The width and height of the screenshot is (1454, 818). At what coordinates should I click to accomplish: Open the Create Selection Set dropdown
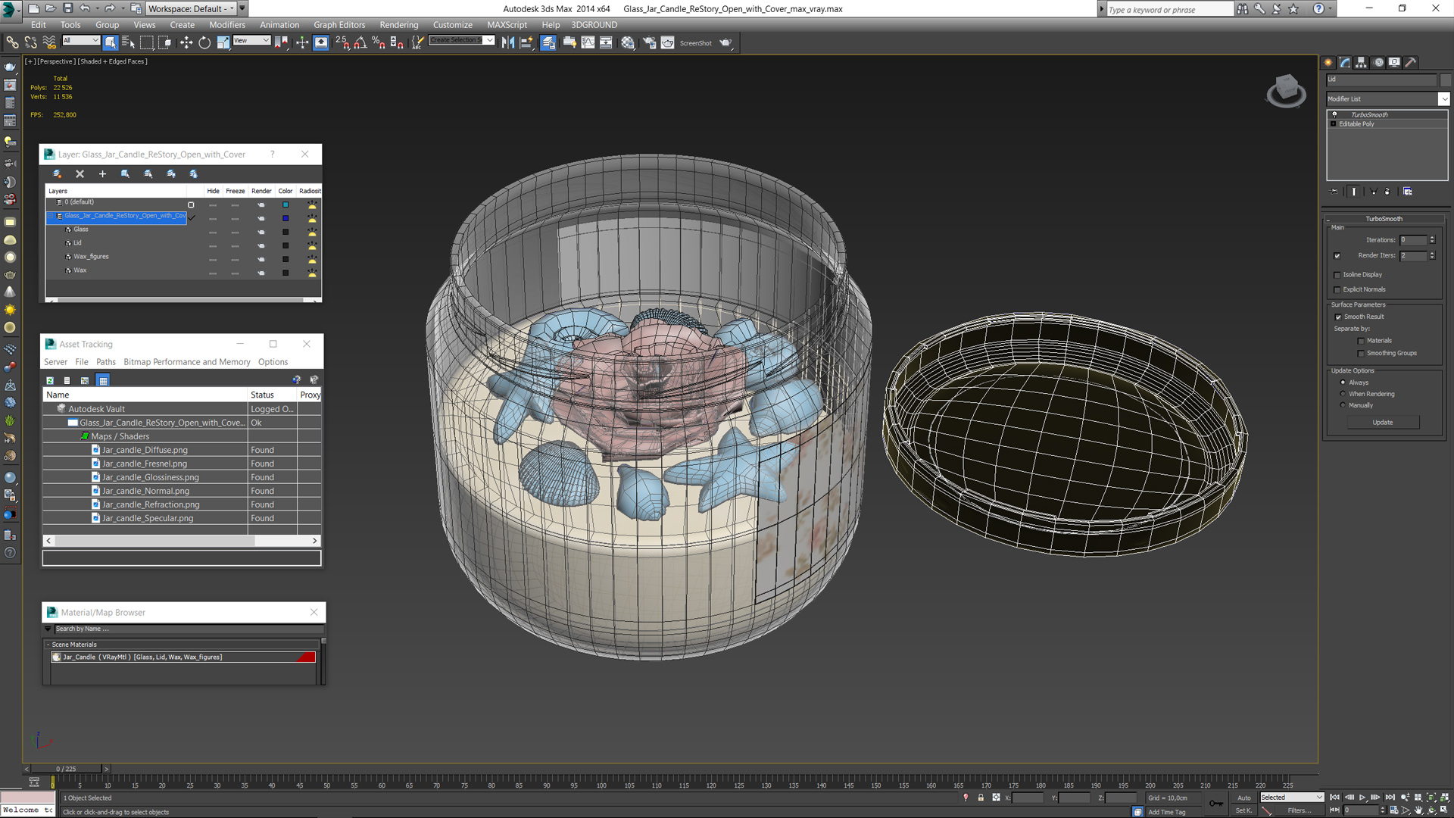point(462,40)
